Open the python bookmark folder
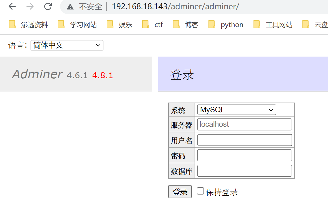The width and height of the screenshot is (328, 204). 232,25
